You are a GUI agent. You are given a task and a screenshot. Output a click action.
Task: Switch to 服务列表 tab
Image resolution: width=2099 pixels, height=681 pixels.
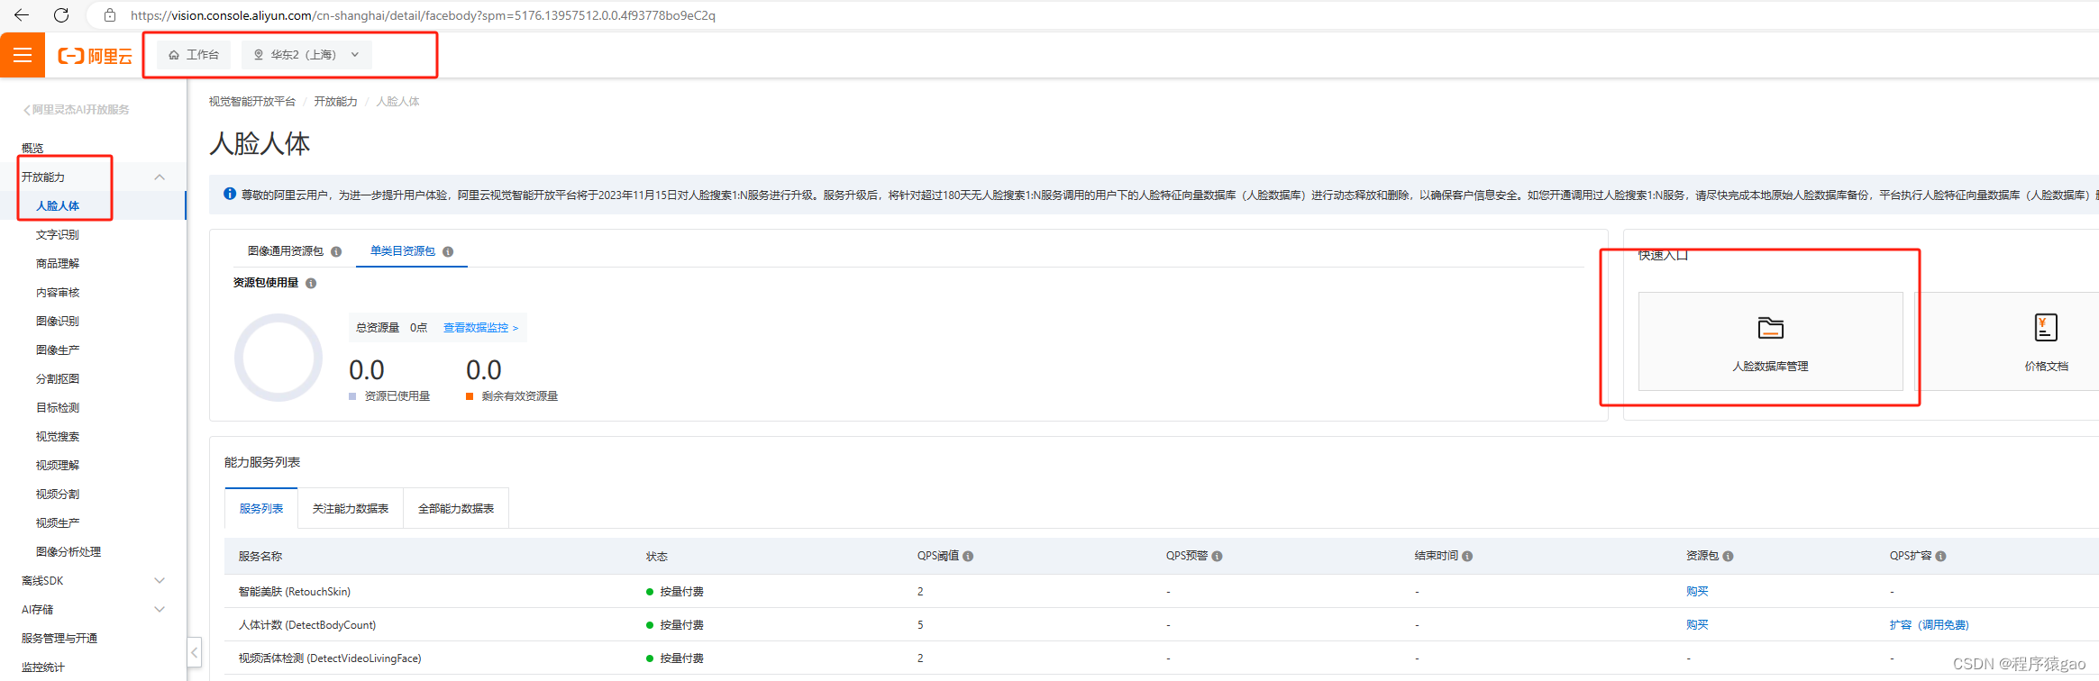coord(261,509)
